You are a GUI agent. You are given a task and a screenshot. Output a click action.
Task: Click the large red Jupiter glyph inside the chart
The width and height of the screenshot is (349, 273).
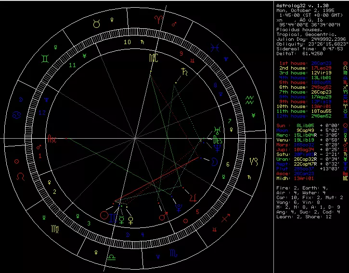(193, 198)
